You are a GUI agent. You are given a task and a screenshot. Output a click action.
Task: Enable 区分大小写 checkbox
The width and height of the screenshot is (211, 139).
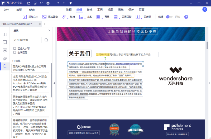(x=15, y=48)
